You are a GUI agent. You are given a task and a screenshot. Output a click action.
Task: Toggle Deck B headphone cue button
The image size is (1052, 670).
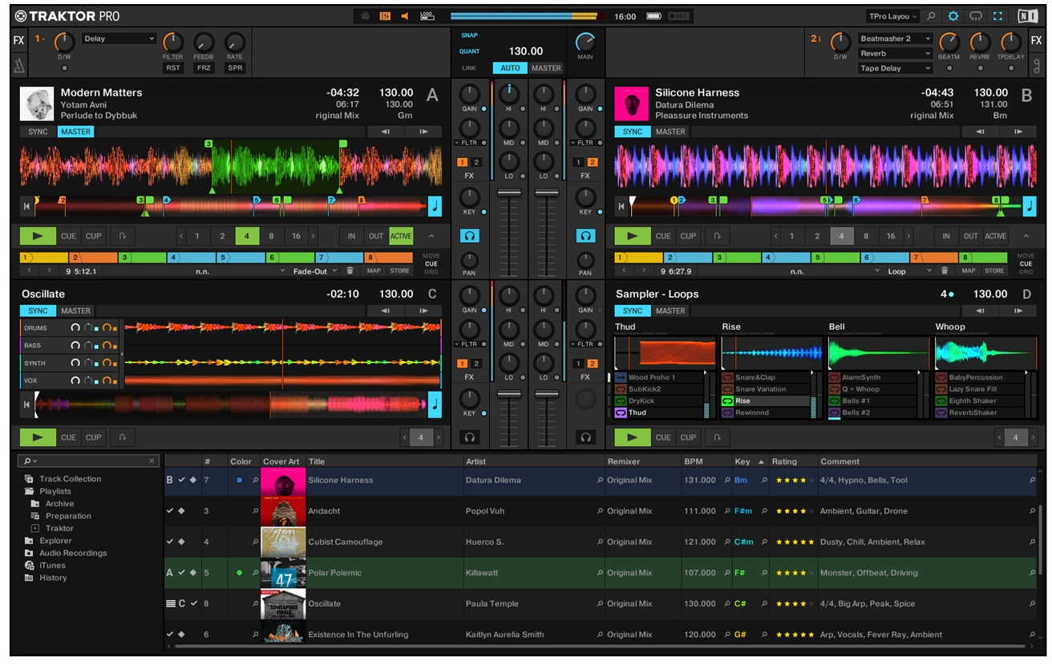(585, 236)
